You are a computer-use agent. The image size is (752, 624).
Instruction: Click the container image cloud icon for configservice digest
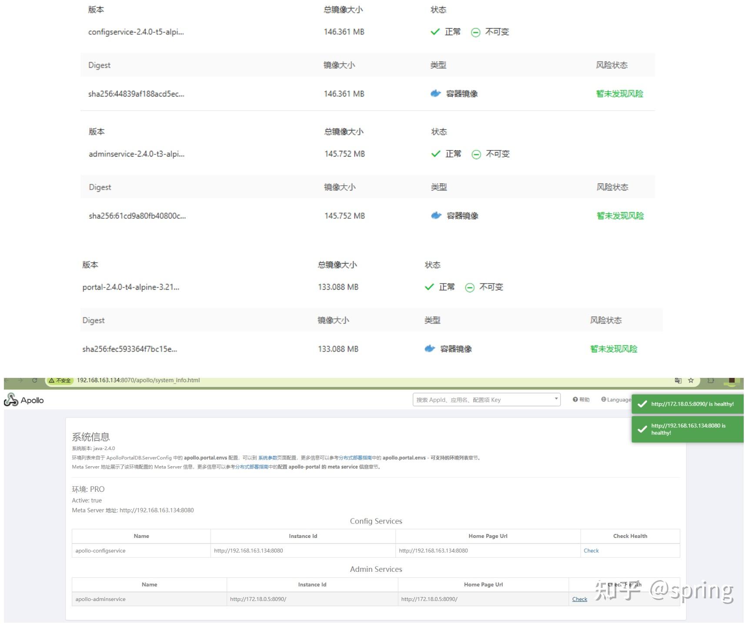coord(436,93)
